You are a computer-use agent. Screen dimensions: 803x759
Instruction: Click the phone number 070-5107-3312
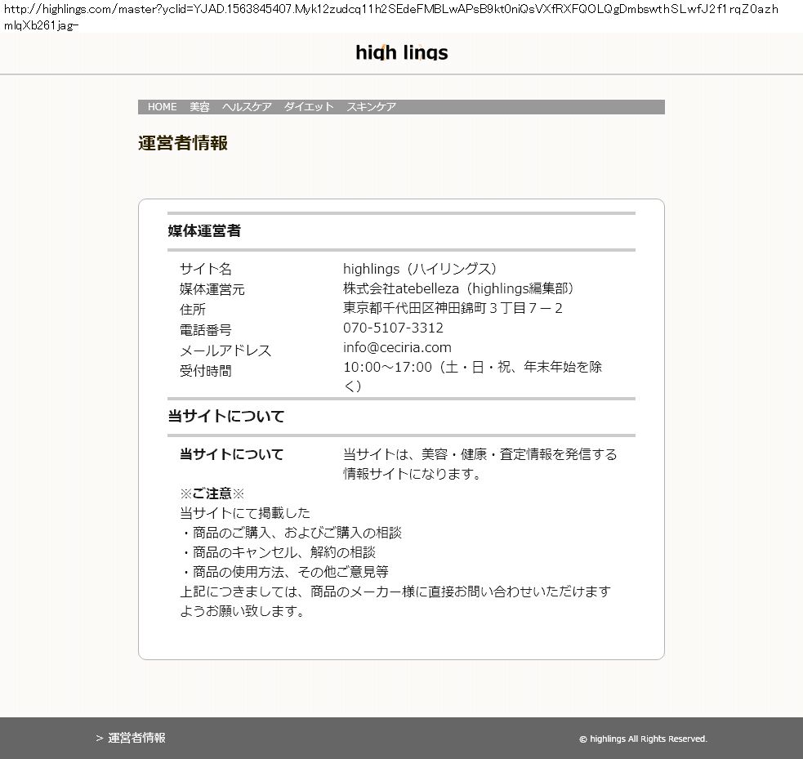coord(393,328)
